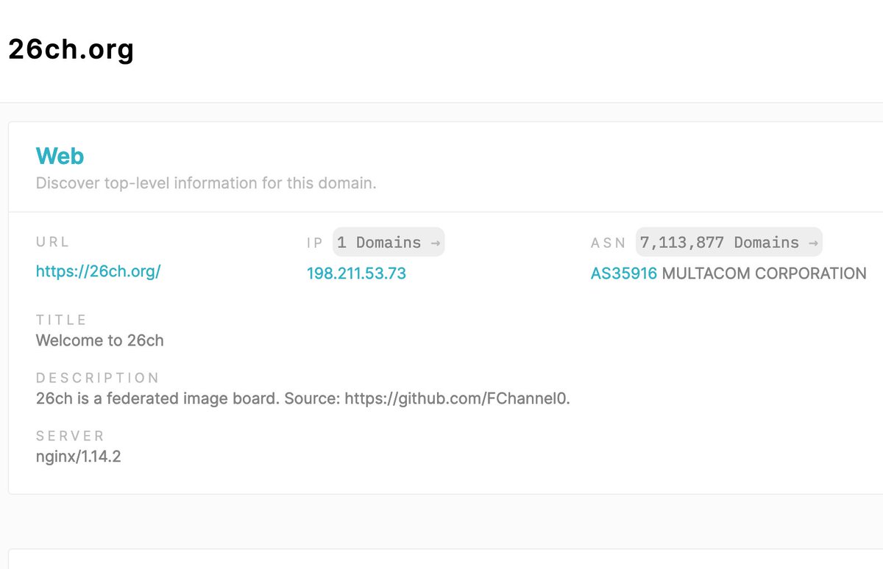The image size is (883, 569).
Task: Click the "1 Domains →" IP badge
Action: pyautogui.click(x=389, y=243)
